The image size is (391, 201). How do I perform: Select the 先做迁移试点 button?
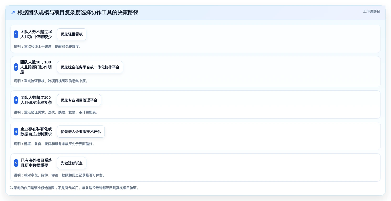[72, 163]
